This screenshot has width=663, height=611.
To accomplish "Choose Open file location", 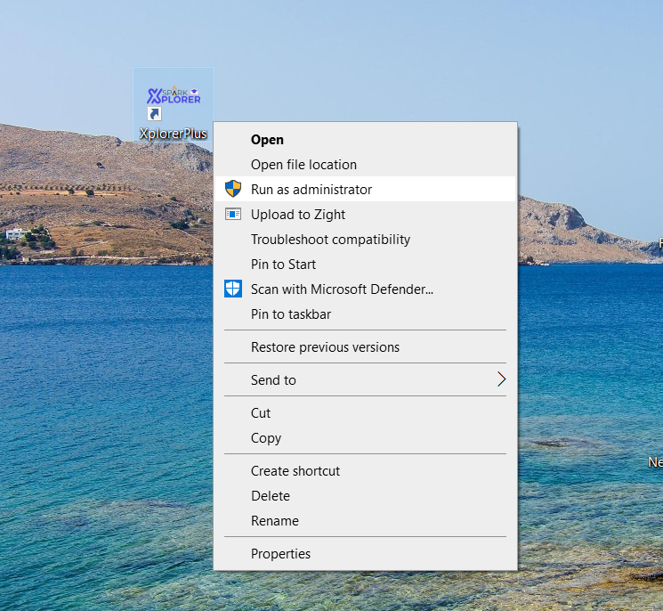I will pyautogui.click(x=303, y=164).
